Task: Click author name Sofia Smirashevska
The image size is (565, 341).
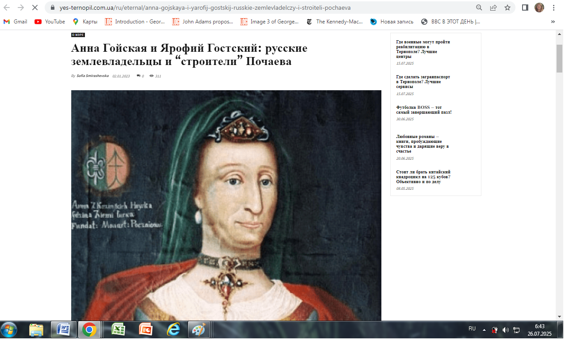Action: tap(92, 76)
